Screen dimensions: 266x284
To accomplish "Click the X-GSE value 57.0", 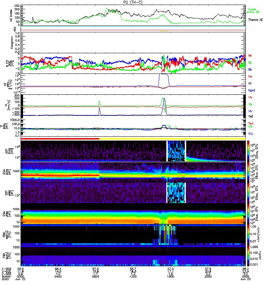I will [171, 269].
